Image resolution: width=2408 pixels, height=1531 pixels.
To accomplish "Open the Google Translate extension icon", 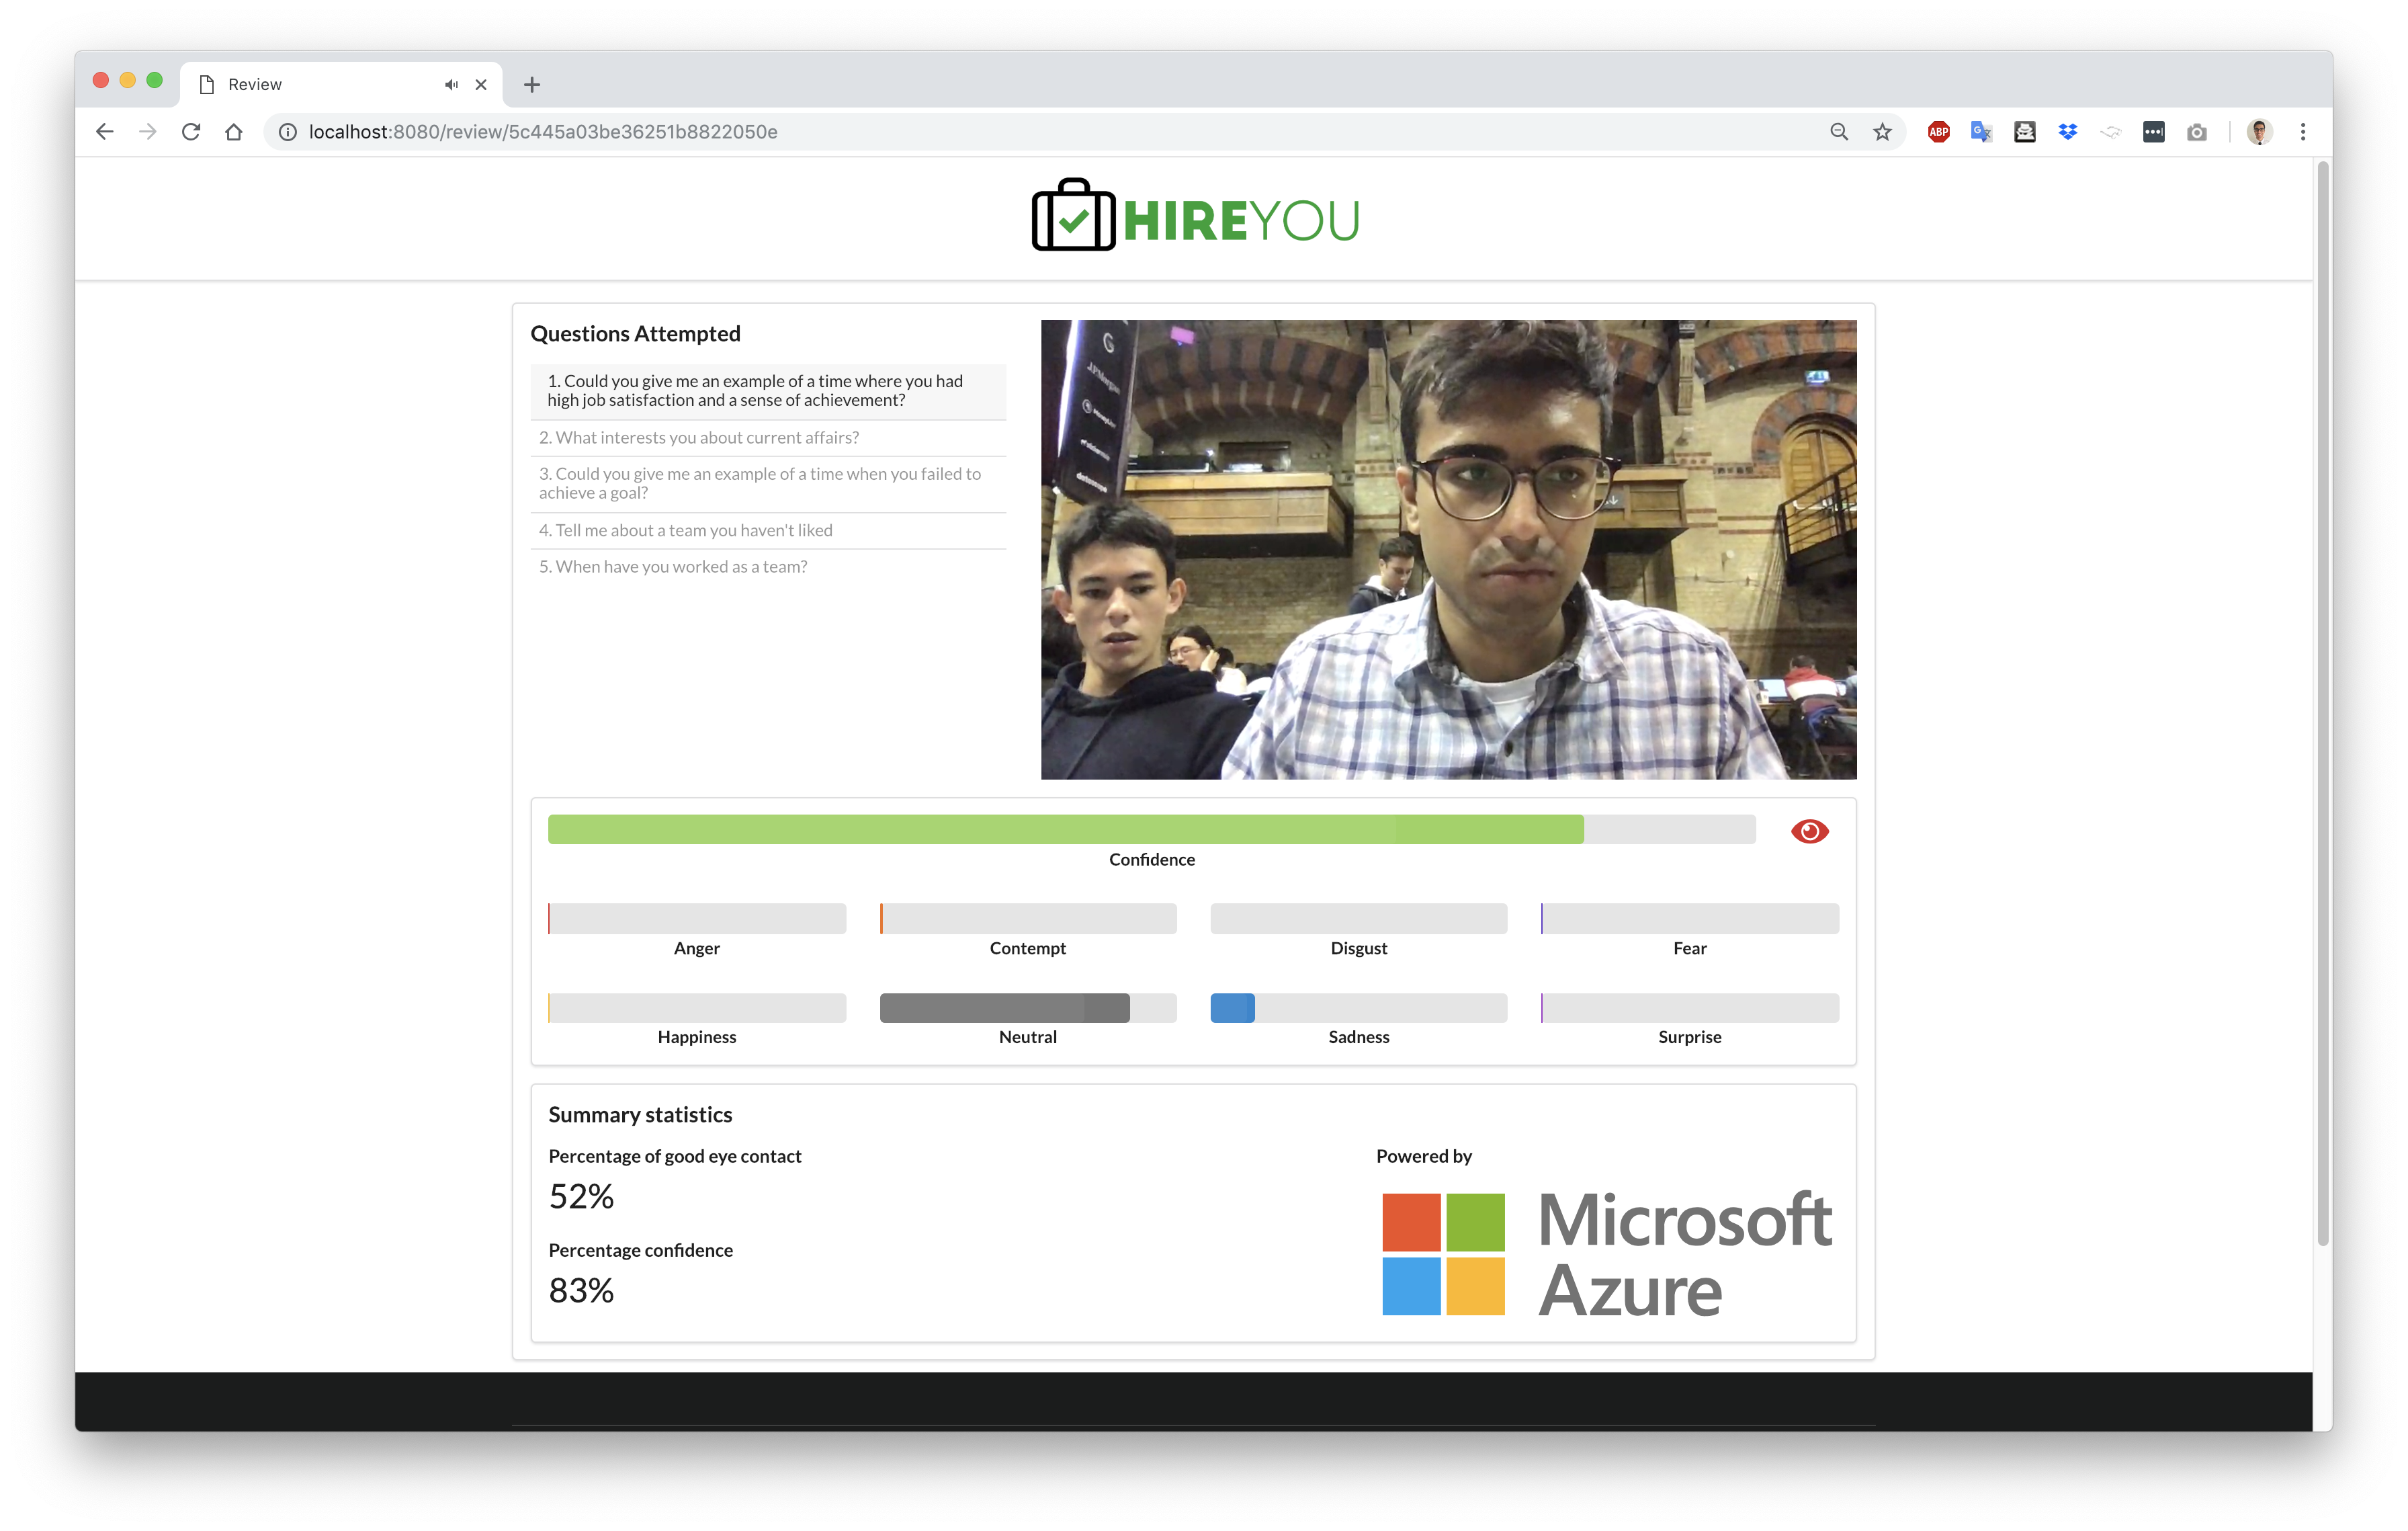I will (1981, 132).
